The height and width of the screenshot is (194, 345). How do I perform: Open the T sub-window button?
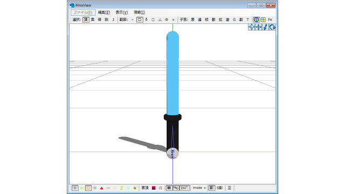point(248,19)
